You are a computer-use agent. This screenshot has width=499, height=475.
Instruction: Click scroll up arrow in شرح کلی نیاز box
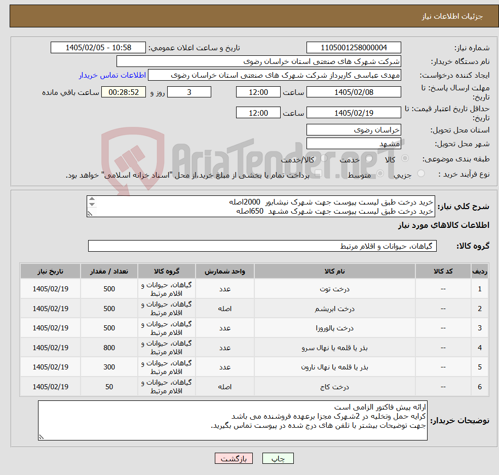click(92, 199)
